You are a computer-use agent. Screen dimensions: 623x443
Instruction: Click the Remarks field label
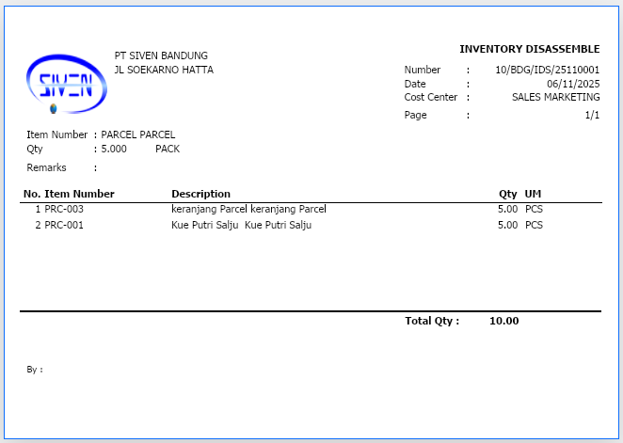point(46,167)
